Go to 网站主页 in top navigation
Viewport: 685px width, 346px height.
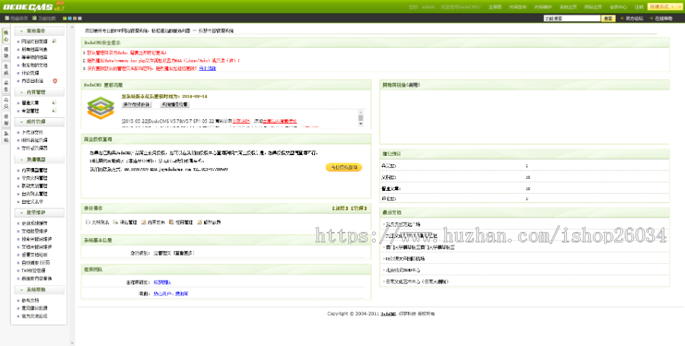point(593,7)
